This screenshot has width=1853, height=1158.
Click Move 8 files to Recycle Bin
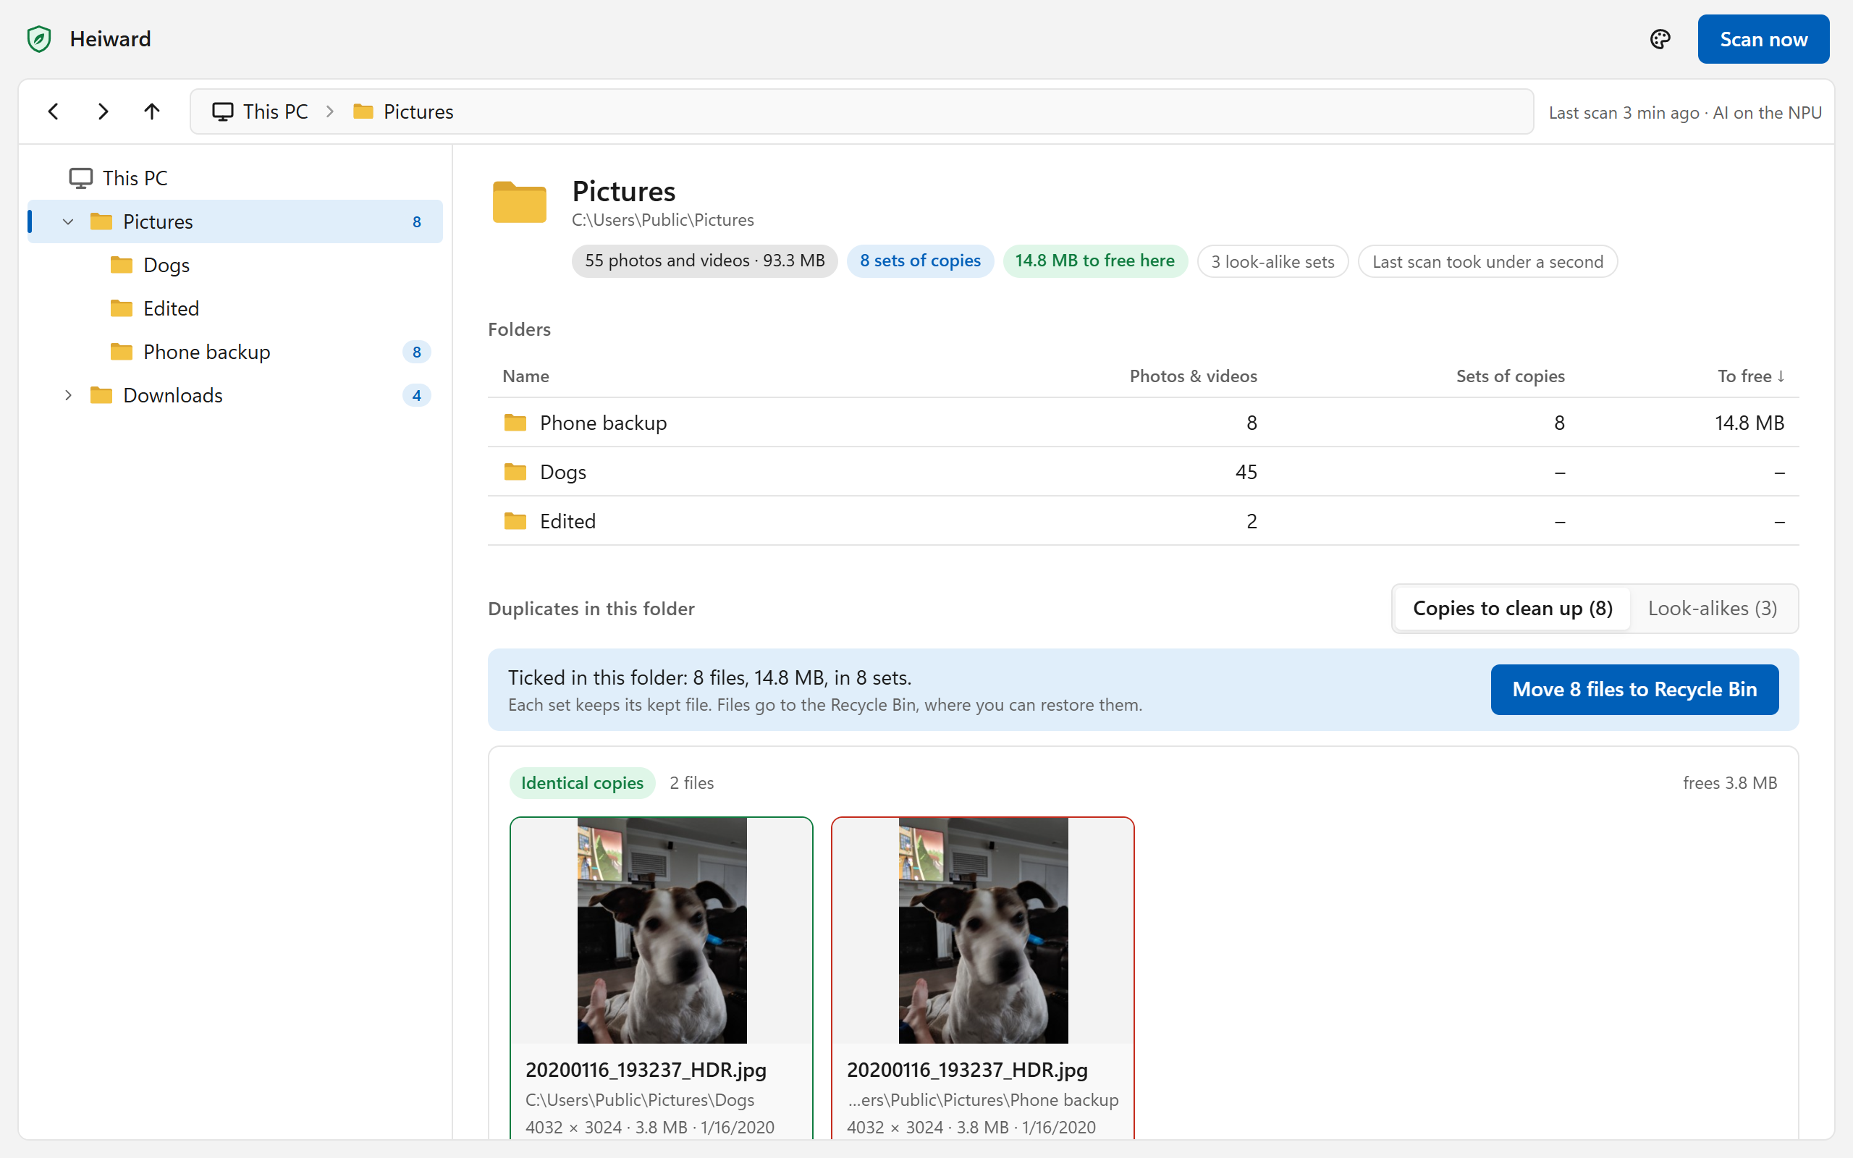[1634, 689]
